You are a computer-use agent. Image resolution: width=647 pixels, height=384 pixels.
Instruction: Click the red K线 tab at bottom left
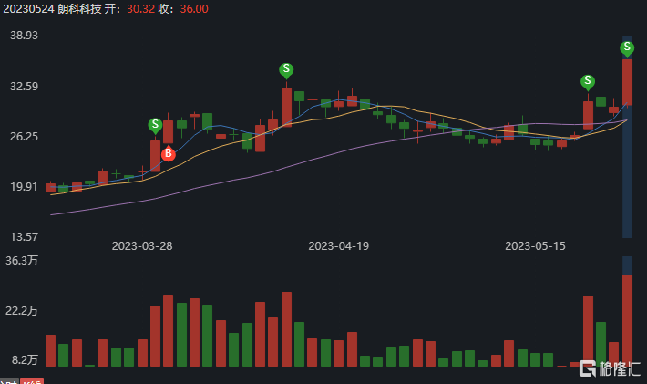tap(32, 380)
